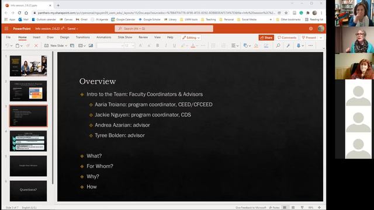374x210 pixels.
Task: Switch to Normal view icon in status bar
Action: pyautogui.click(x=285, y=208)
